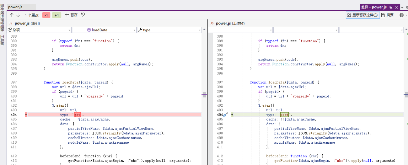Toggle 显示暂存控件 staging controls
The image size is (408, 165).
362,15
